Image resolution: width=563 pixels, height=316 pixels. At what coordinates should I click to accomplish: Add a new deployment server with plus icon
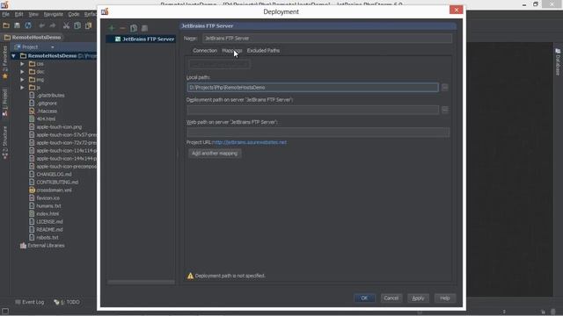click(112, 28)
